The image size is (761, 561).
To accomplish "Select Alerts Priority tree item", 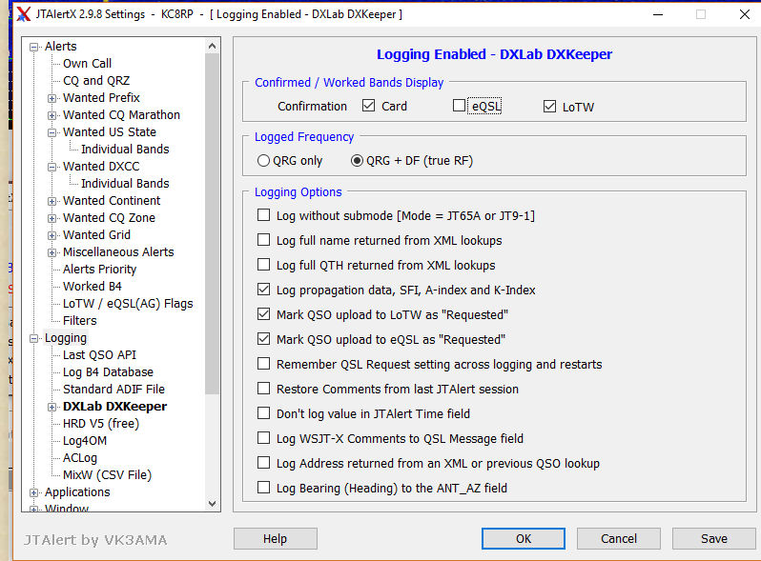I will pyautogui.click(x=99, y=270).
